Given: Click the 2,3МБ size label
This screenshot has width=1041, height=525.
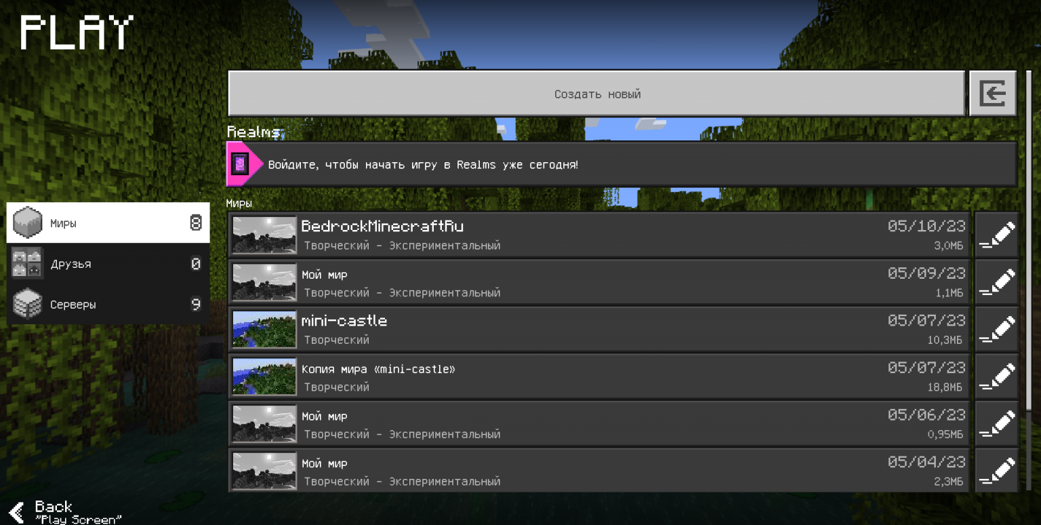Looking at the screenshot, I should (948, 482).
